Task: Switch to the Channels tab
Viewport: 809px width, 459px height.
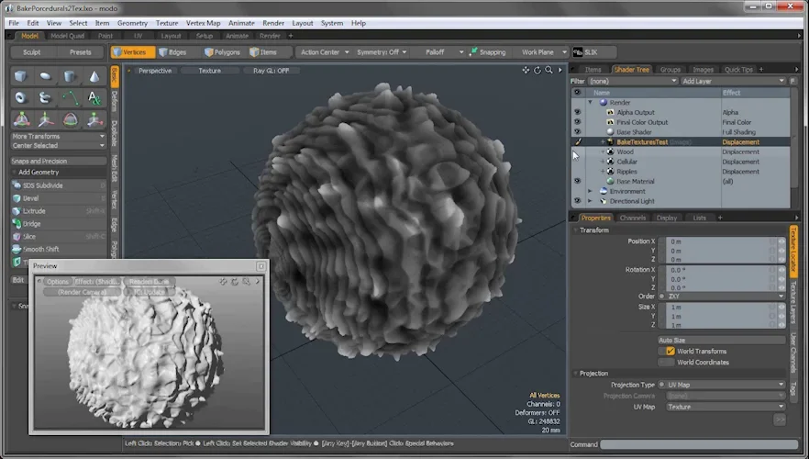Action: 633,218
